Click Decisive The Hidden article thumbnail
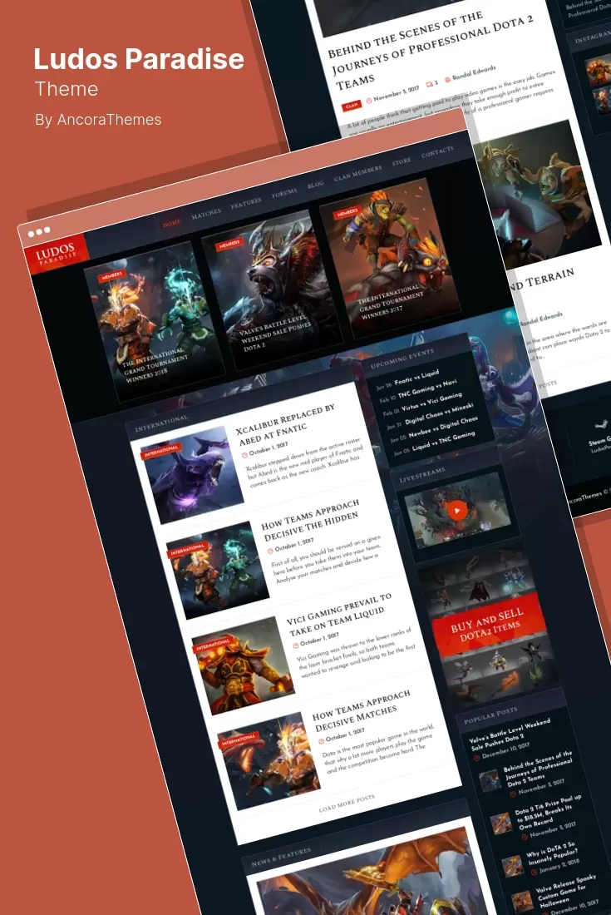Viewport: 611px width, 915px height. (x=218, y=570)
